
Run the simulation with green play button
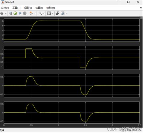point(15,13)
